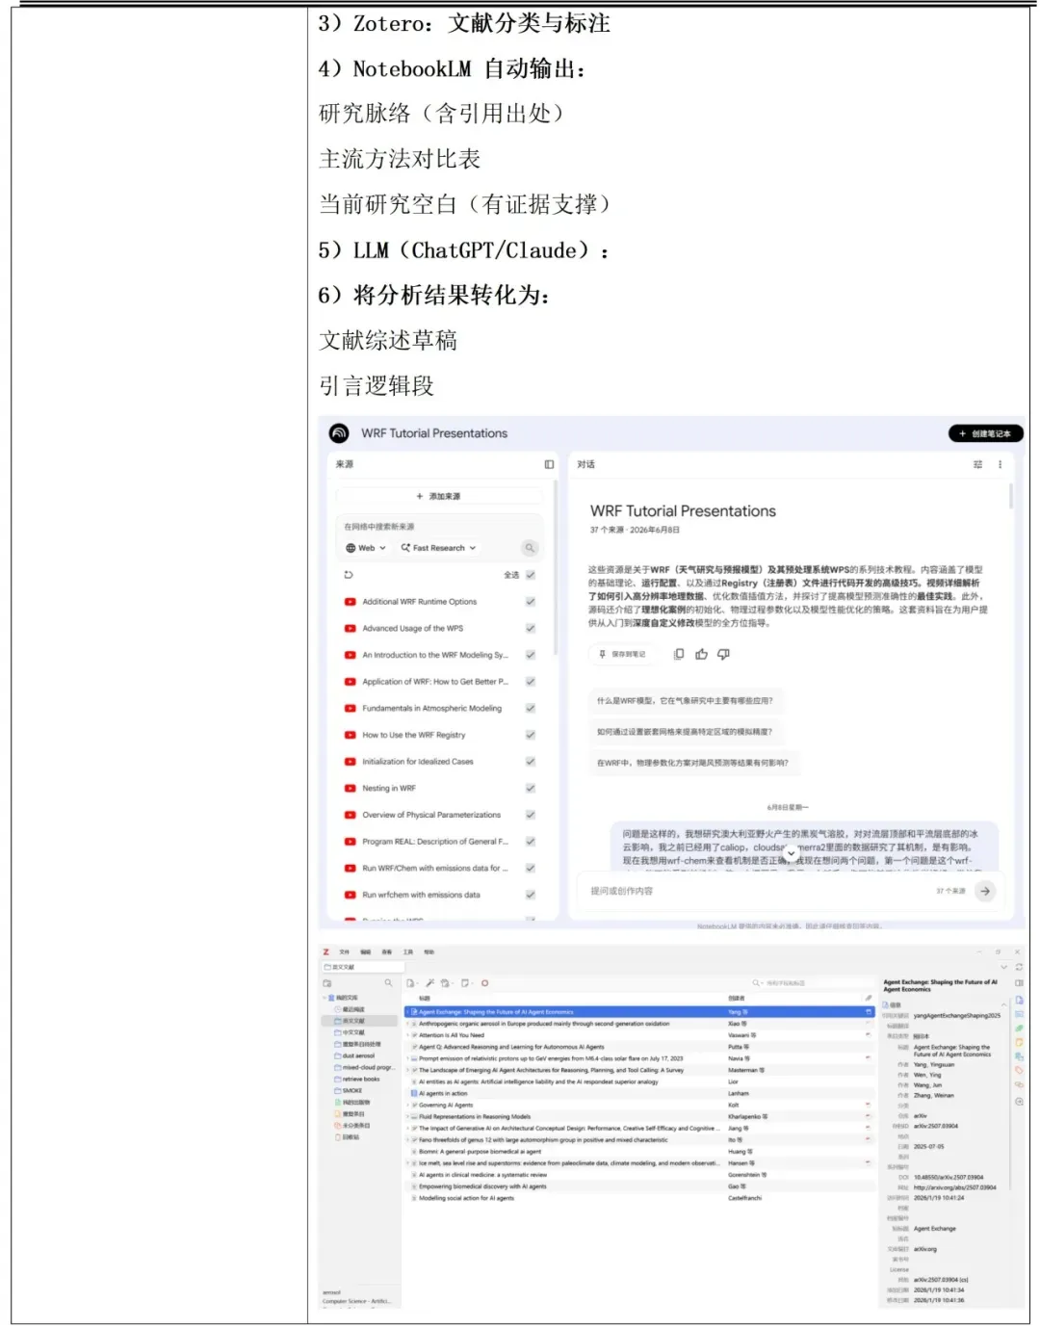
Task: Click the Zotero Z logo icon
Action: click(x=325, y=951)
